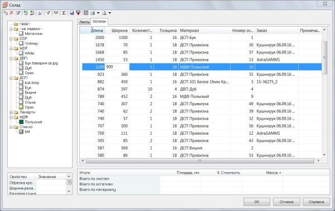The height and width of the screenshot is (211, 335).
Task: Click the Справка button
Action: coord(316,202)
